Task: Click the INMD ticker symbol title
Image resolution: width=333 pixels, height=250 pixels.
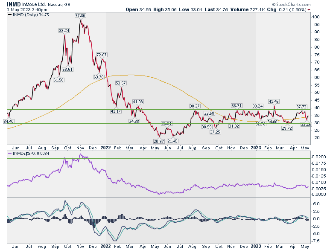Action: [14, 4]
